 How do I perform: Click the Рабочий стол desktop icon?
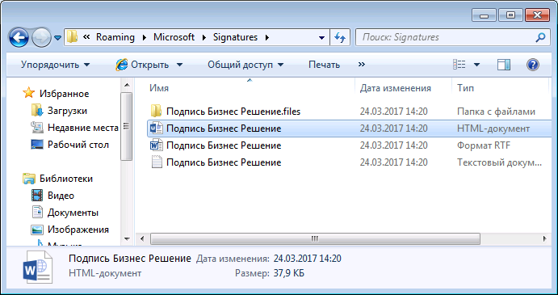(x=36, y=145)
